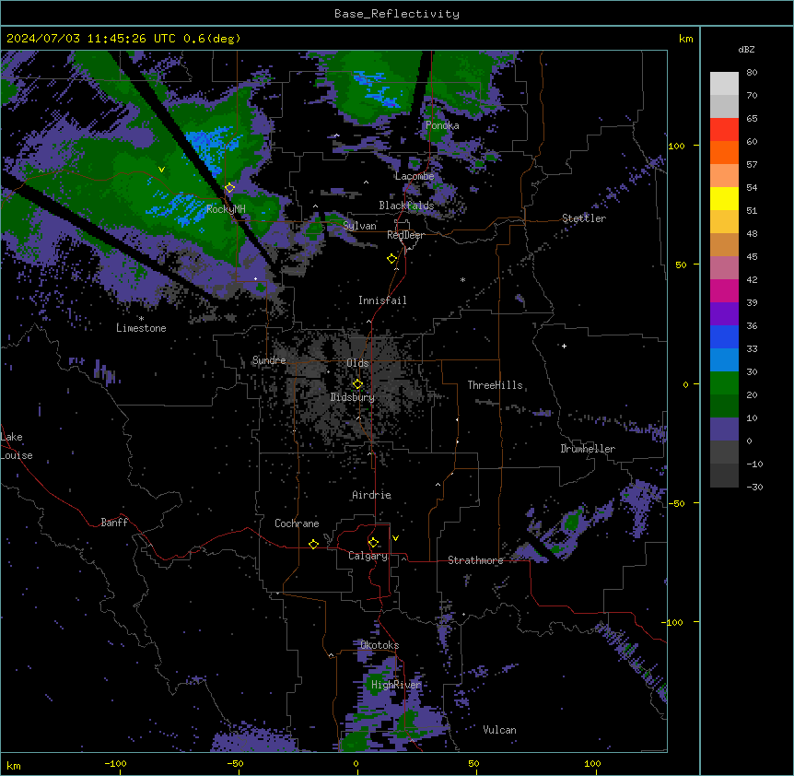794x776 pixels.
Task: Click the Cochrane label
Action: 297,523
